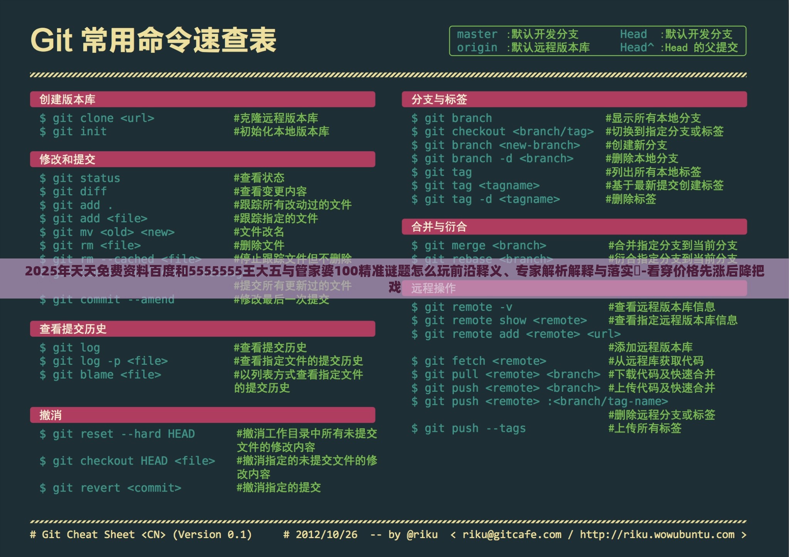Click the comment "#初始化本地版本库"

tap(281, 132)
